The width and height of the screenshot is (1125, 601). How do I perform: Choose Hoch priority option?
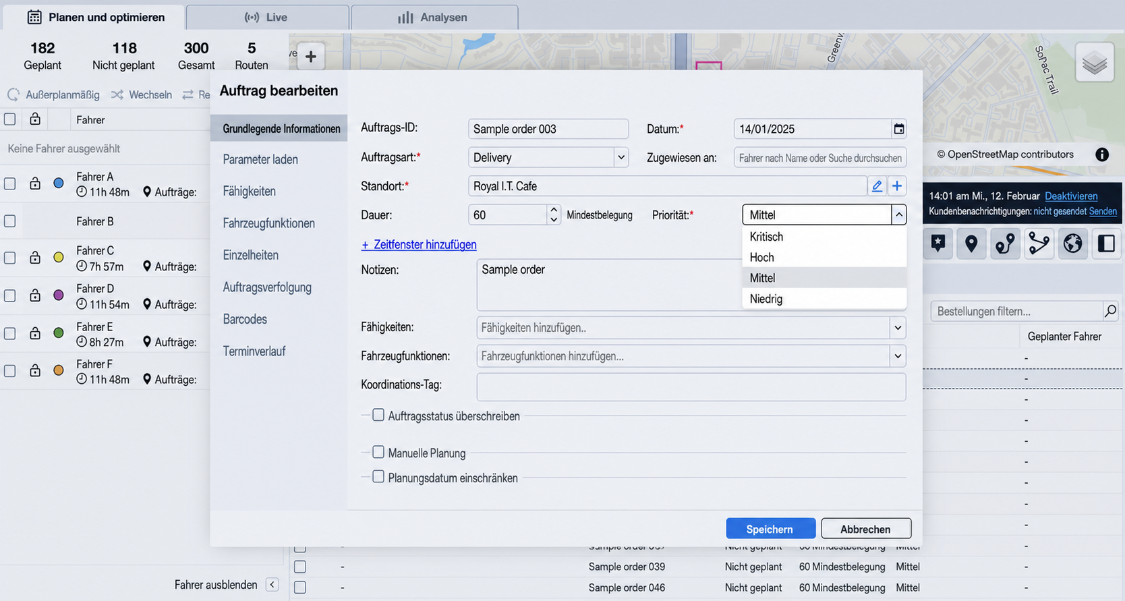(x=824, y=257)
